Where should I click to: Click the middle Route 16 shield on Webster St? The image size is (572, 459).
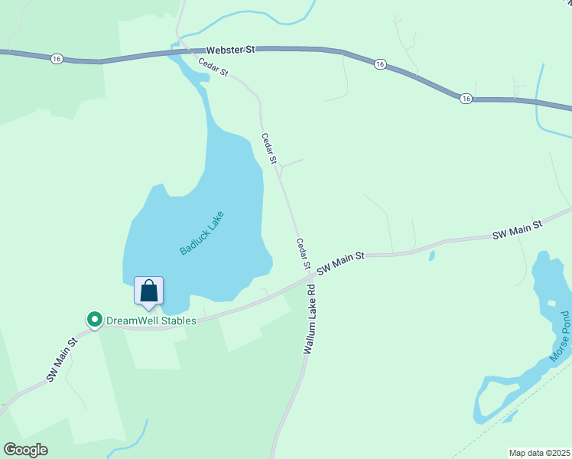(x=380, y=64)
